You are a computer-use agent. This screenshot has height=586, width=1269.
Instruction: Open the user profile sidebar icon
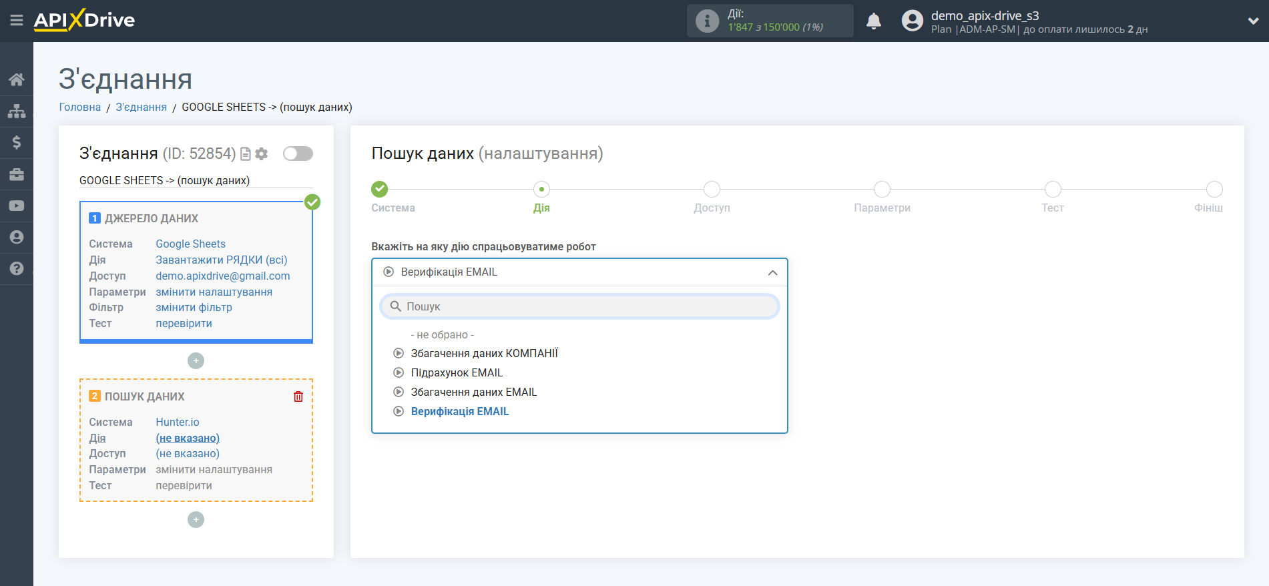(x=17, y=237)
